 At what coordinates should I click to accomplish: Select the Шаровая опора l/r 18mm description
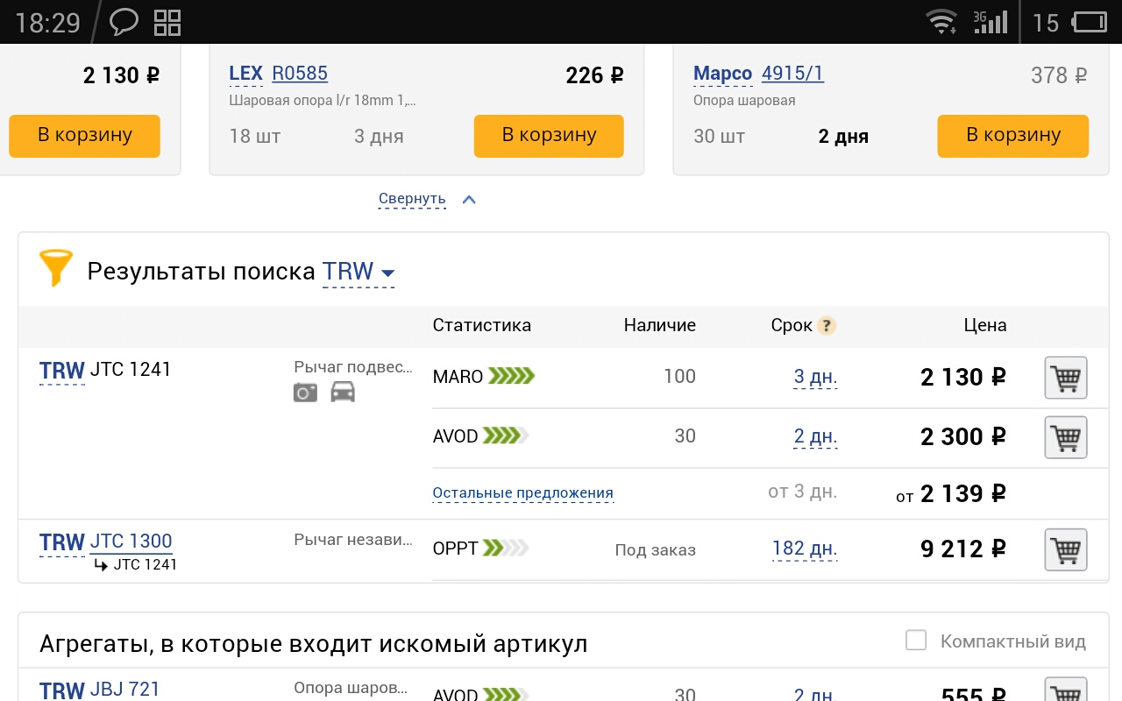point(323,100)
